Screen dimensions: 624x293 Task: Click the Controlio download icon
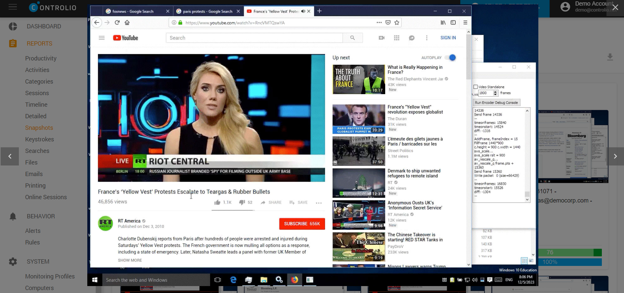click(x=610, y=57)
